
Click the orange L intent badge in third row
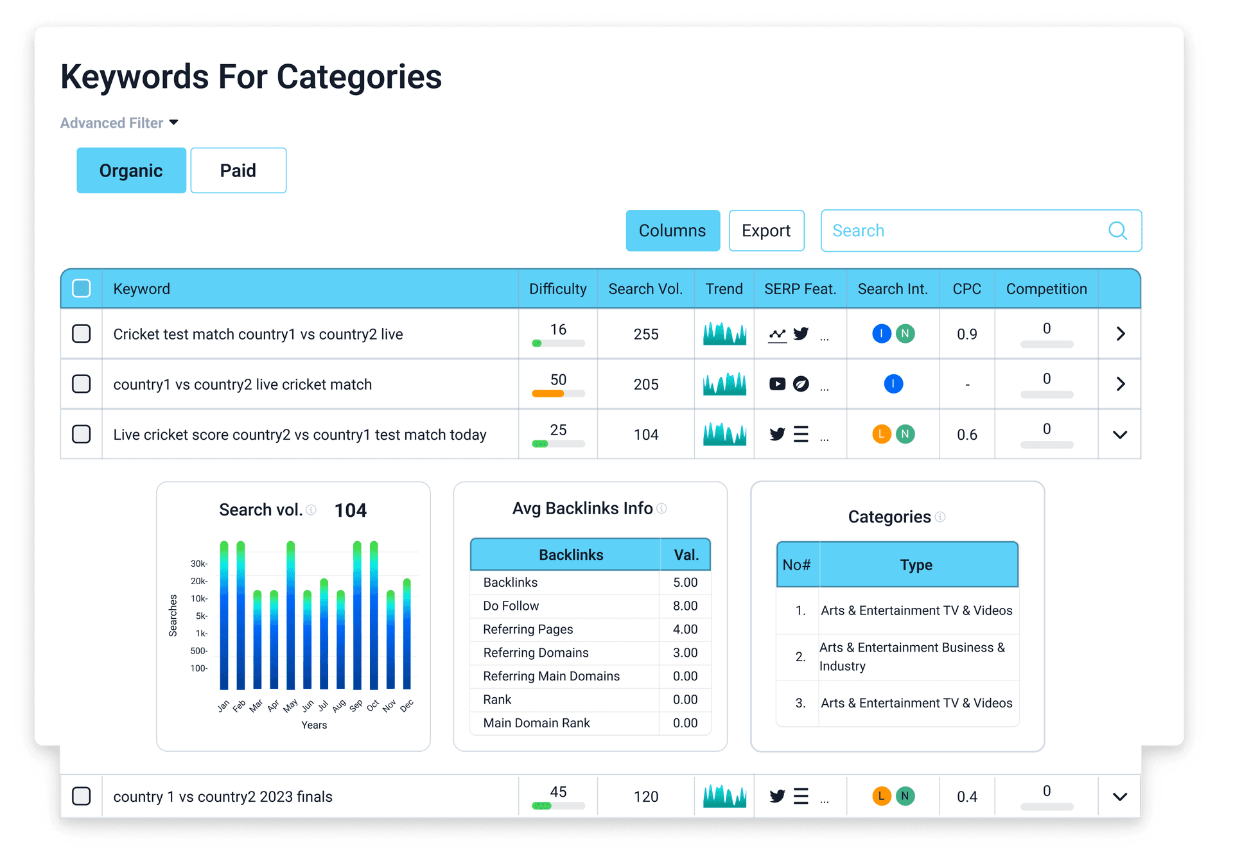881,434
